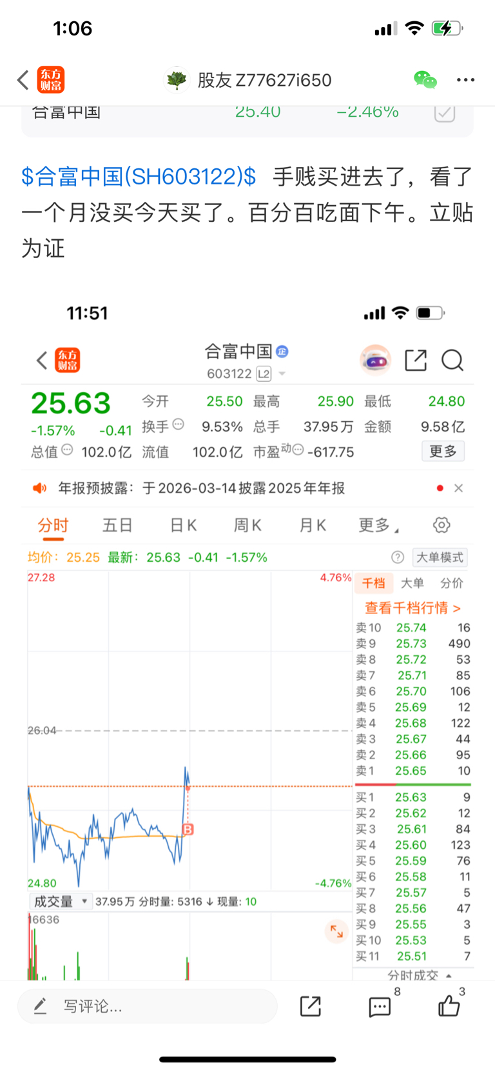
Task: Open chart settings gear icon
Action: (442, 525)
